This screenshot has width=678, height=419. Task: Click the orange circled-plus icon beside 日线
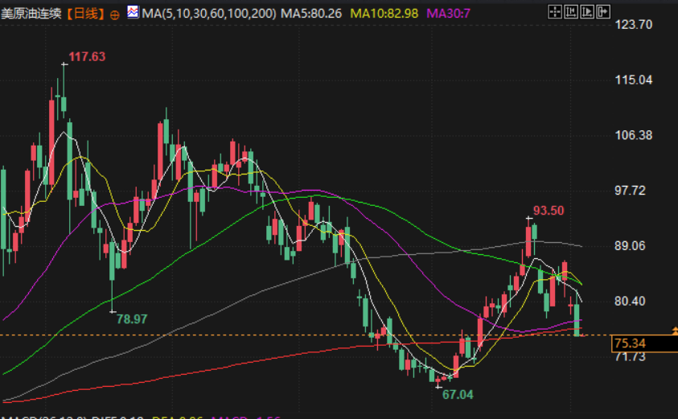click(x=114, y=15)
